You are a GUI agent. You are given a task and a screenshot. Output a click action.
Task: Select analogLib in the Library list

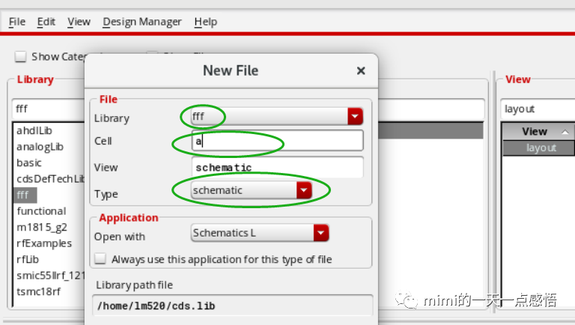[x=40, y=147]
